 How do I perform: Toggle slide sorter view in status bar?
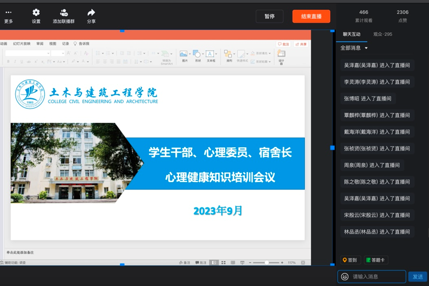223,263
